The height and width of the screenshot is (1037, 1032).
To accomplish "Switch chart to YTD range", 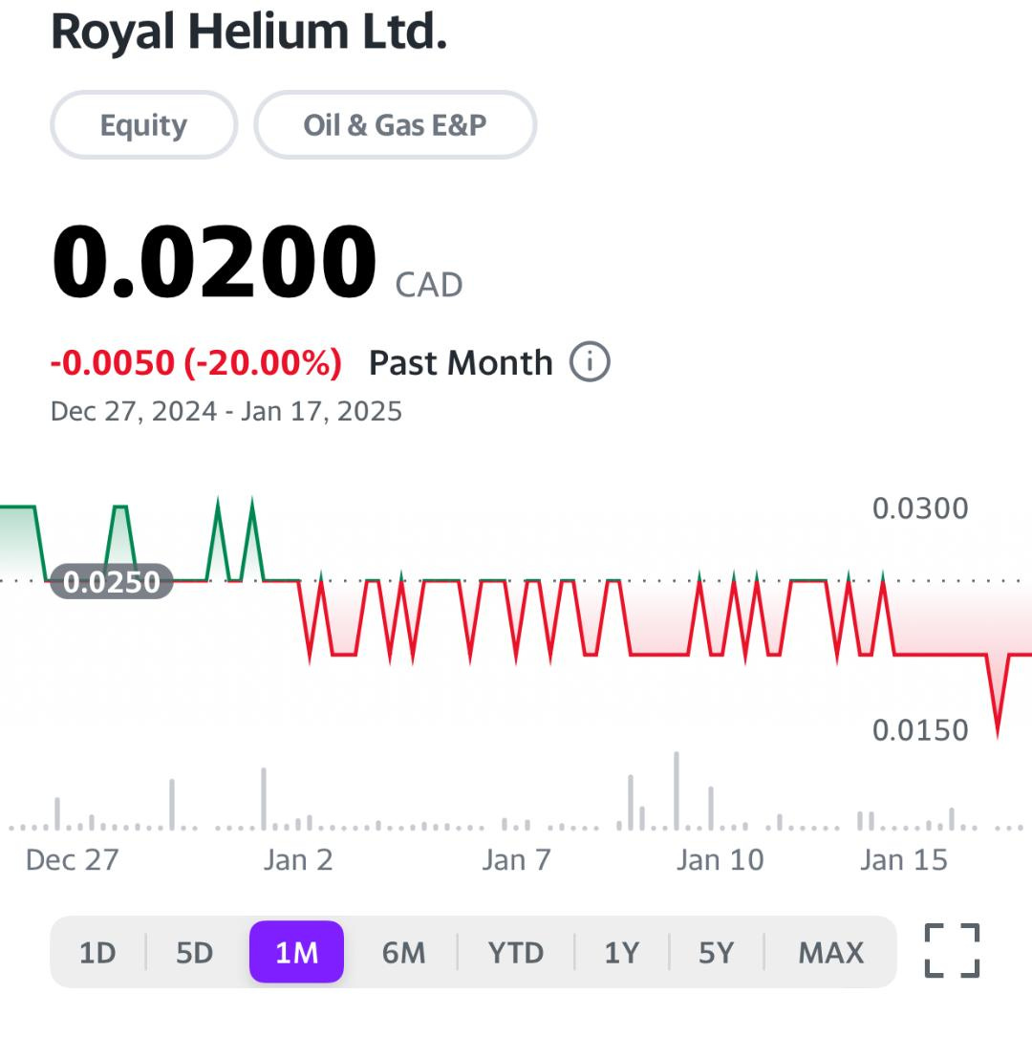I will tap(516, 952).
